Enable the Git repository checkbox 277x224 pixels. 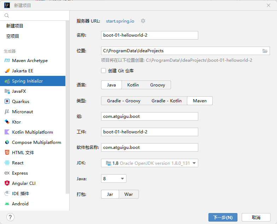click(x=104, y=71)
